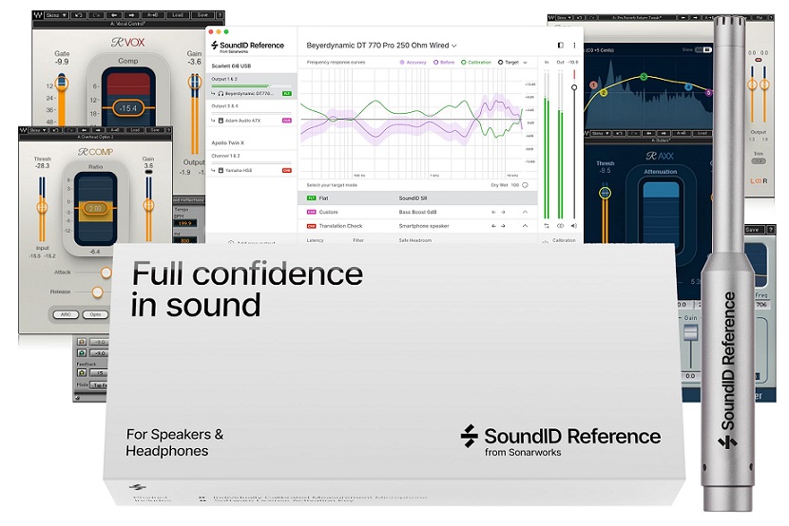The width and height of the screenshot is (789, 526).
Task: Click Save in RComp toolbar
Action: (x=155, y=130)
